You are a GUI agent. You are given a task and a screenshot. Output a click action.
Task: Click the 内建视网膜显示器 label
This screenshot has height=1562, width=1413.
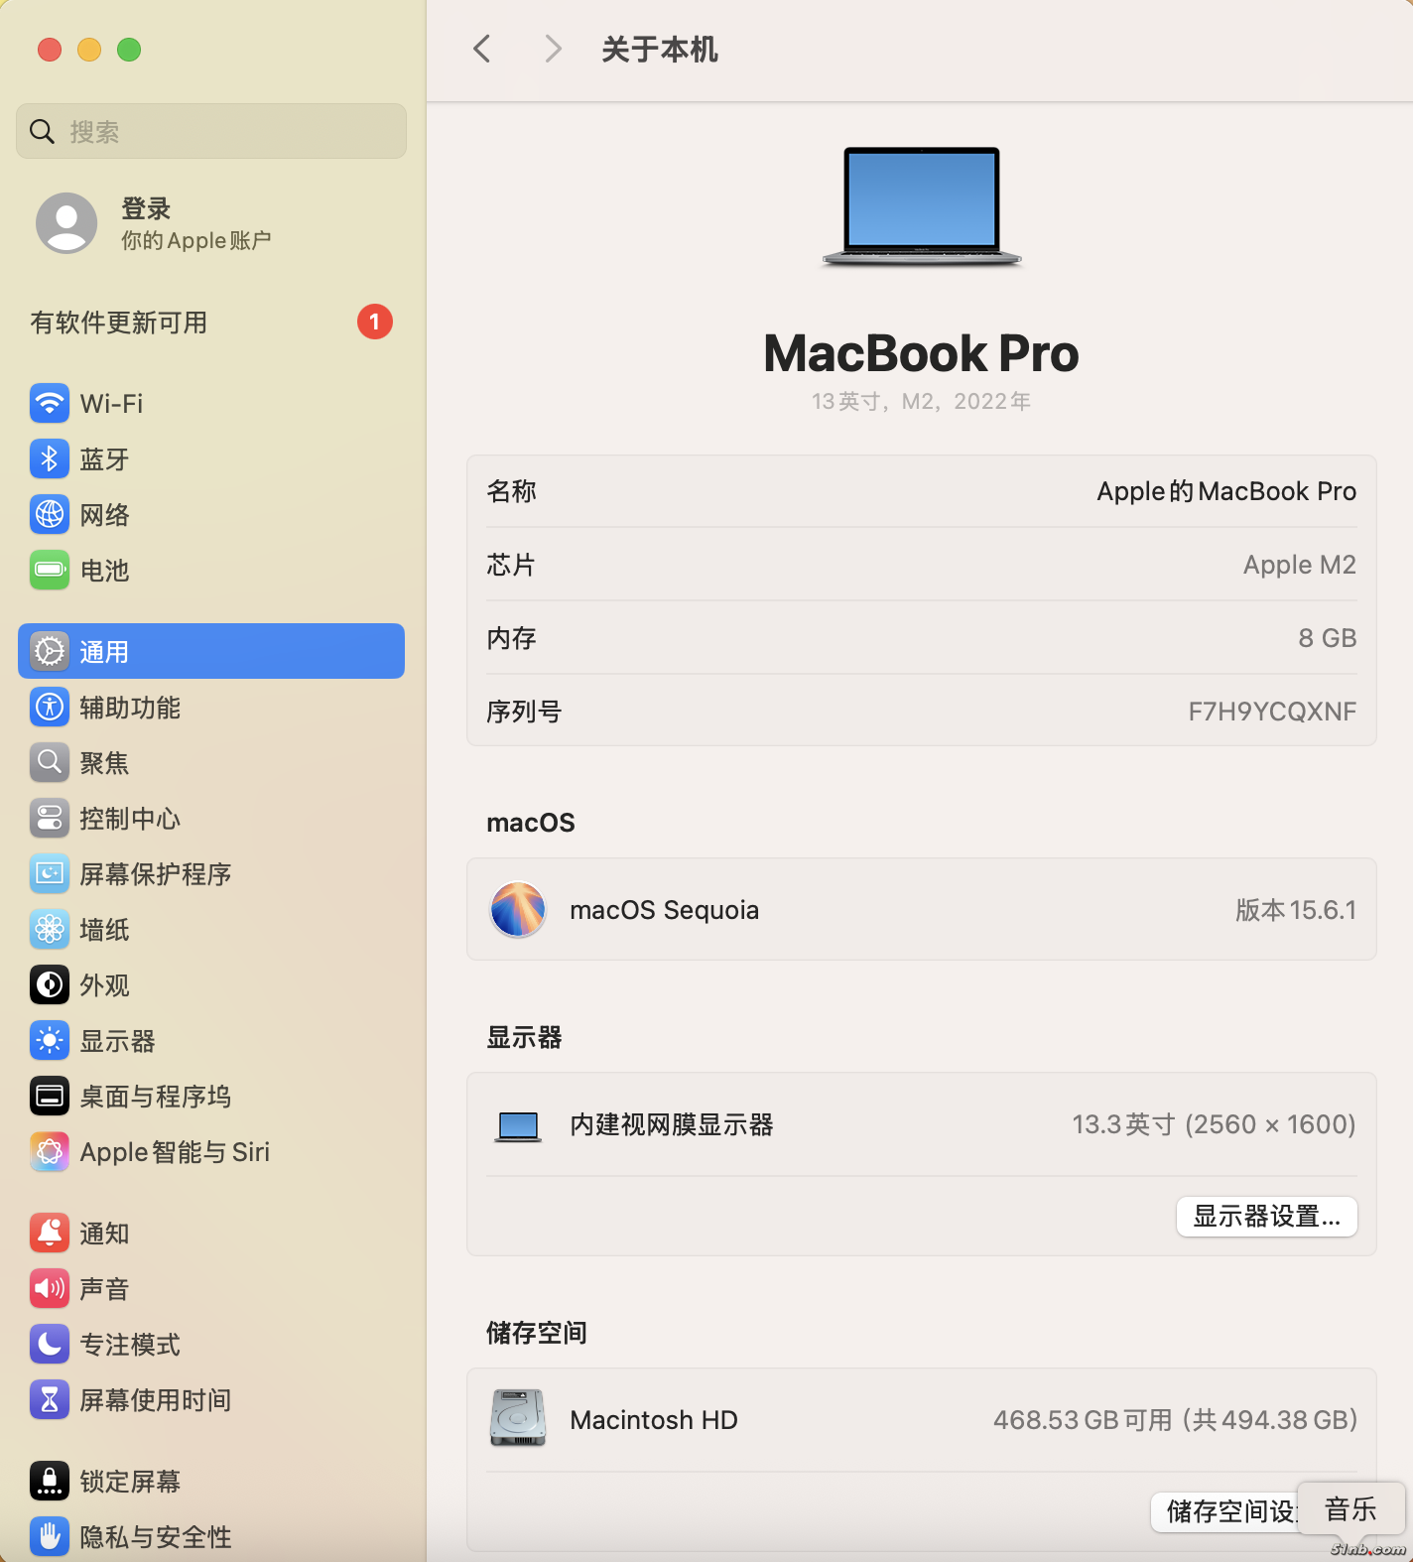pyautogui.click(x=672, y=1124)
